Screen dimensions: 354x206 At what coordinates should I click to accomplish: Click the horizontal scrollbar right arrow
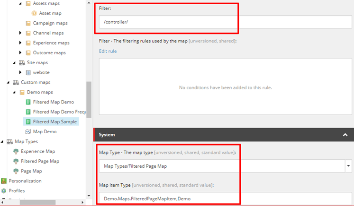pyautogui.click(x=82, y=202)
